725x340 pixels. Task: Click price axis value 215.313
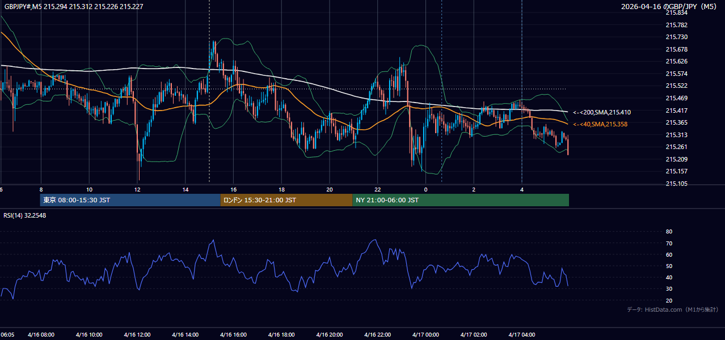pos(676,135)
